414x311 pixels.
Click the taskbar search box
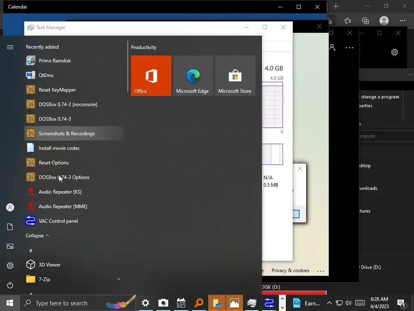78,303
